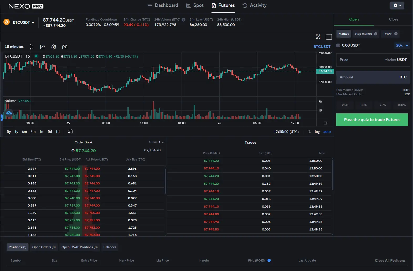Set amount to 50%
Viewport: 413px width, 271px height.
tap(364, 105)
